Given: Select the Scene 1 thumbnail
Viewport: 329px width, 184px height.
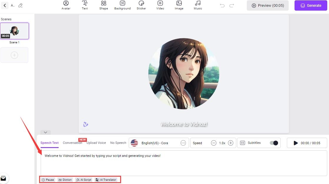Looking at the screenshot, I should (14, 31).
